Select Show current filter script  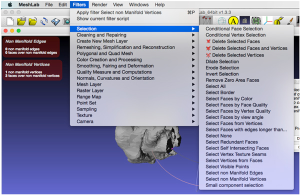coord(134,19)
